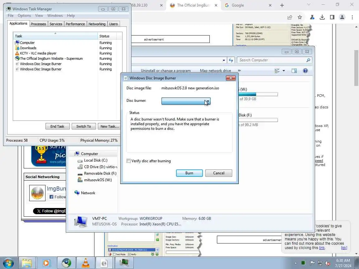Select mitusovkOS (W:) in navigation pane

(x=95, y=180)
